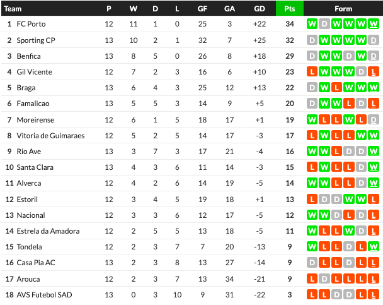Click Moreirense's draw form badge
This screenshot has width=383, height=305.
[374, 119]
